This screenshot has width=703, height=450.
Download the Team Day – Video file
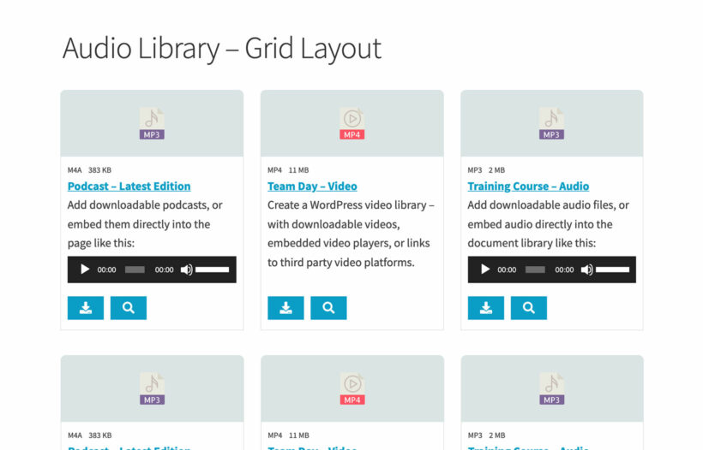(285, 308)
